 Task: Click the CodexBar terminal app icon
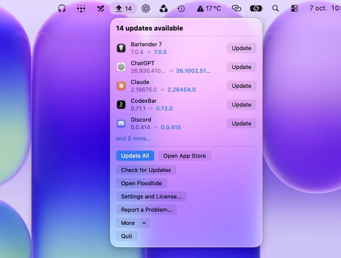(121, 105)
